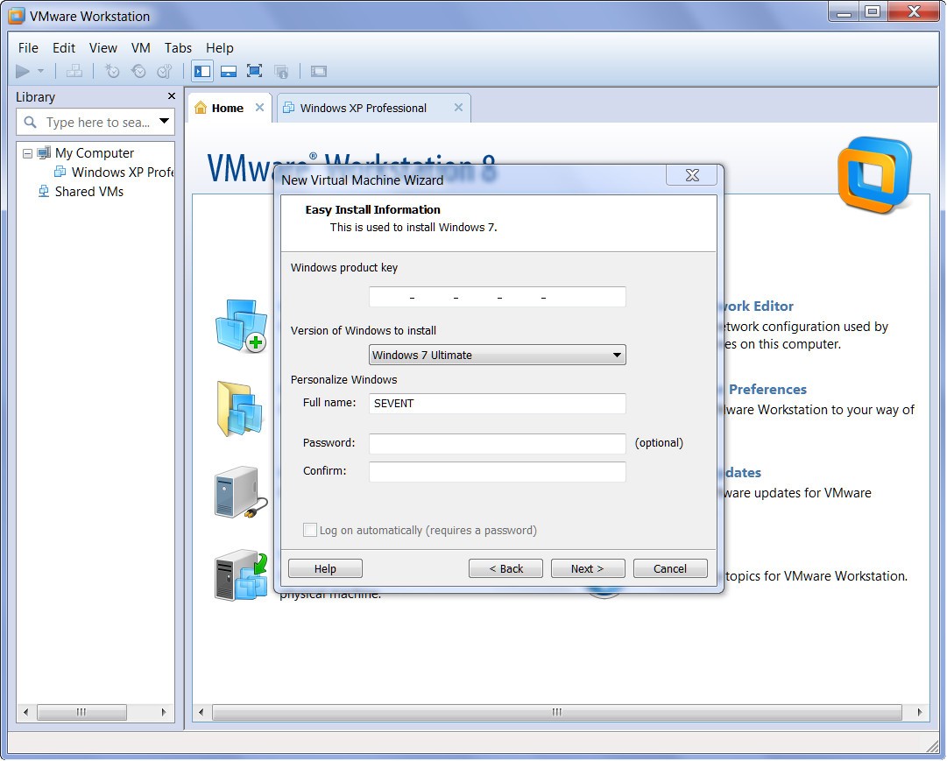Screen dimensions: 947x761
Task: Click the console view toolbar icon
Action: (x=319, y=71)
